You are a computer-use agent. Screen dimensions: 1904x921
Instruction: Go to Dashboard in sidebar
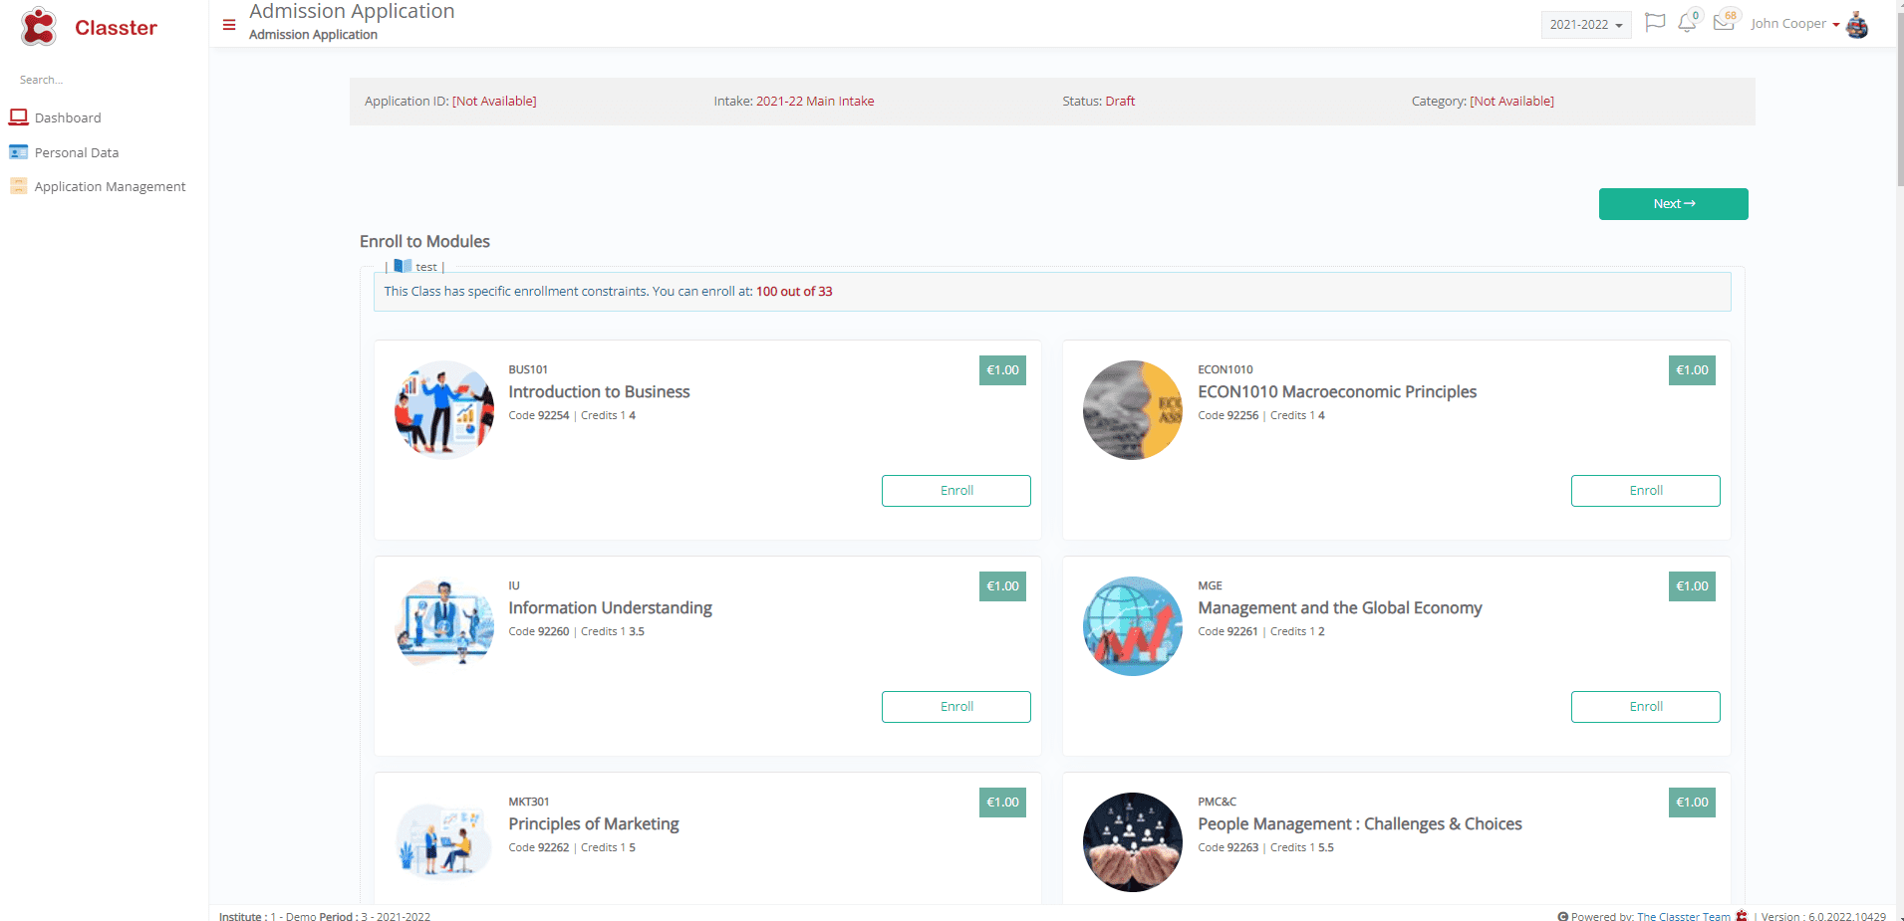pos(68,117)
